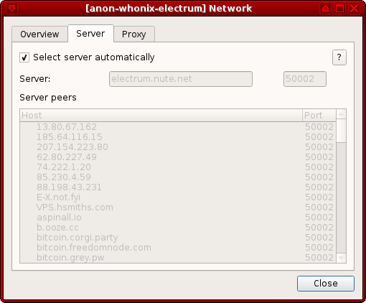Click the question mark help button
Screen dimensions: 366x303
click(339, 57)
